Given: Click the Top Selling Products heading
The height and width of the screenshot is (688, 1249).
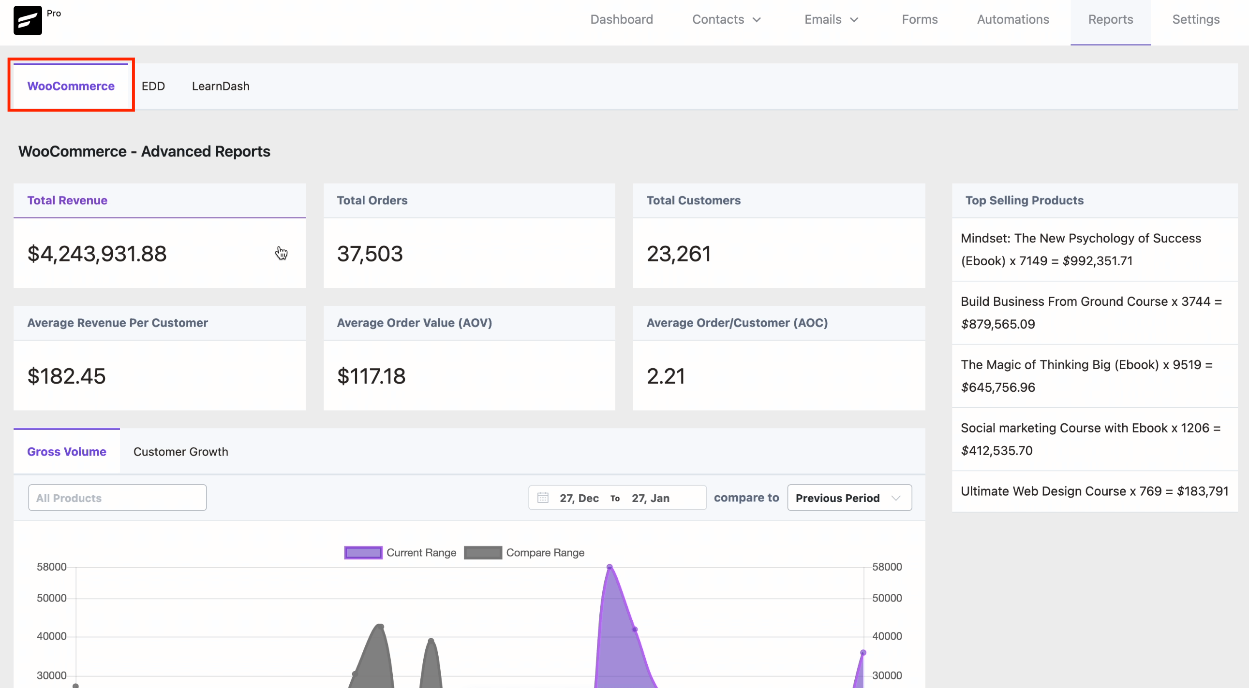Looking at the screenshot, I should (x=1024, y=201).
